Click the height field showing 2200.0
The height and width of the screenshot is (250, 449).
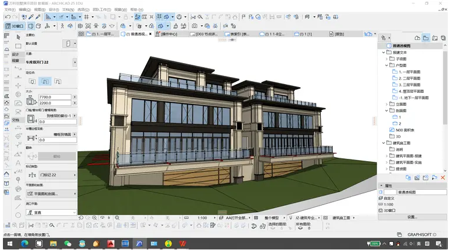54,103
